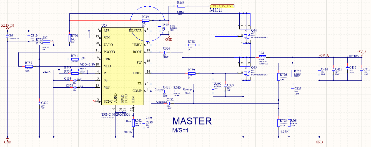Select the no-connect cross on SYNC pin
The width and height of the screenshot is (371, 147).
(x=94, y=102)
